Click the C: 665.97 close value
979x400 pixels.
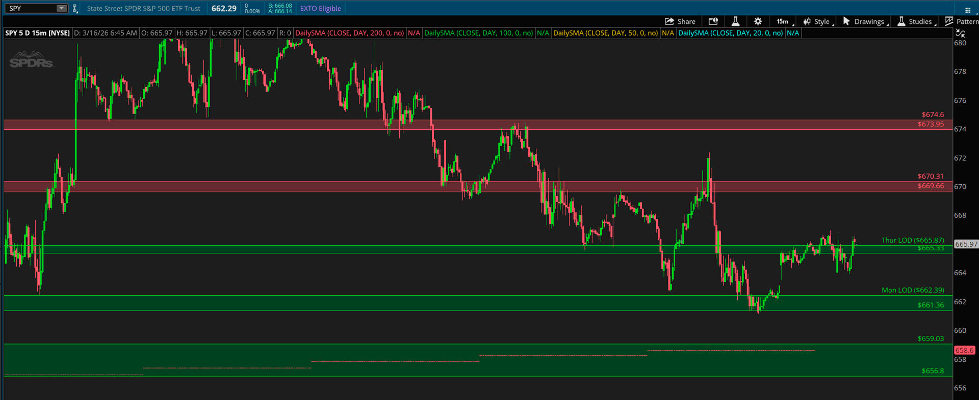(260, 33)
